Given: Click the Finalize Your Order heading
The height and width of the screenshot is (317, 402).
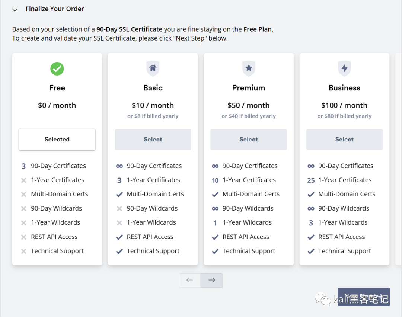Looking at the screenshot, I should pos(55,9).
